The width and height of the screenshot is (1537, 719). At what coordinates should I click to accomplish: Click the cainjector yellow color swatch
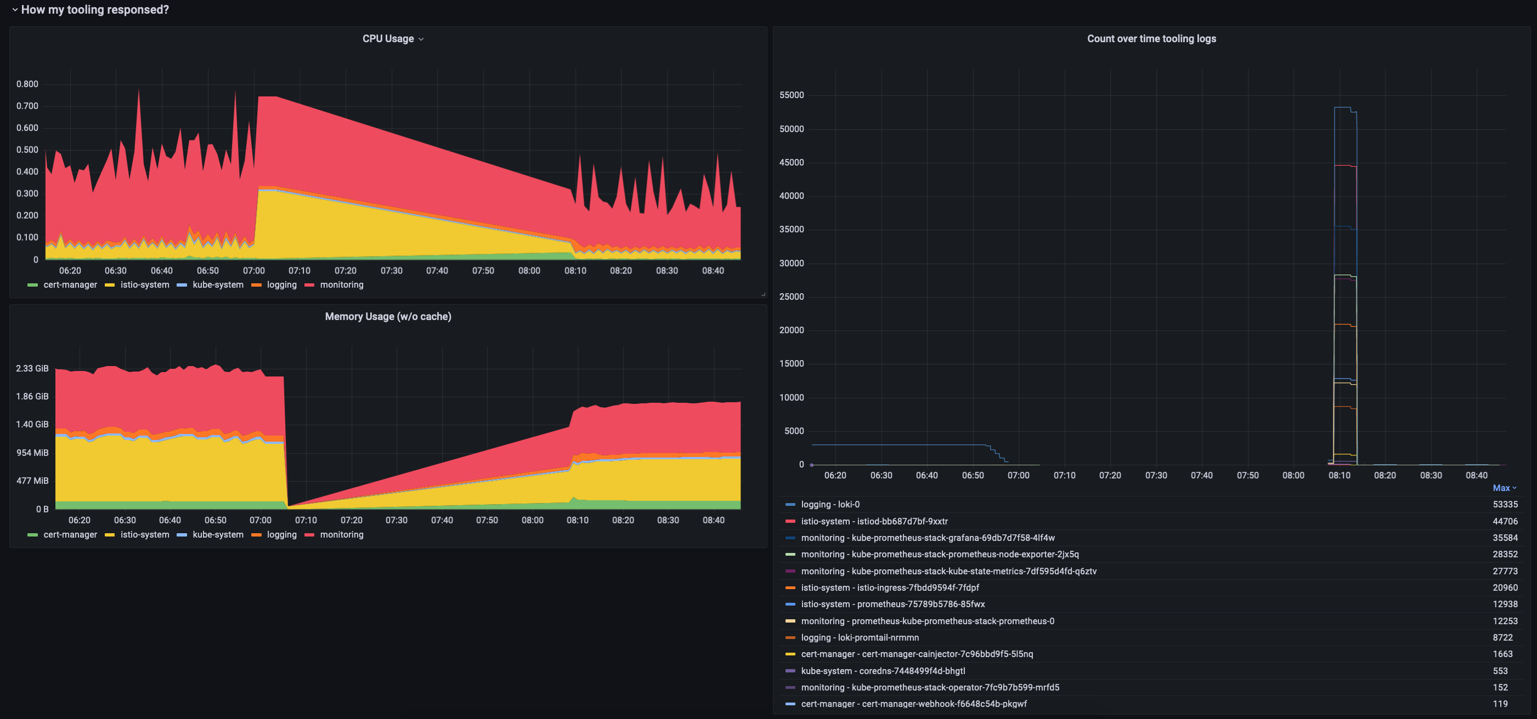(790, 655)
